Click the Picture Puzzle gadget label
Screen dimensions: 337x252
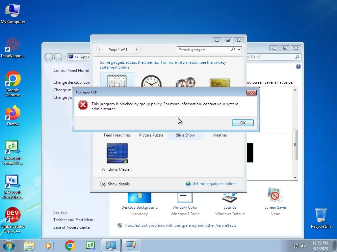pyautogui.click(x=151, y=135)
